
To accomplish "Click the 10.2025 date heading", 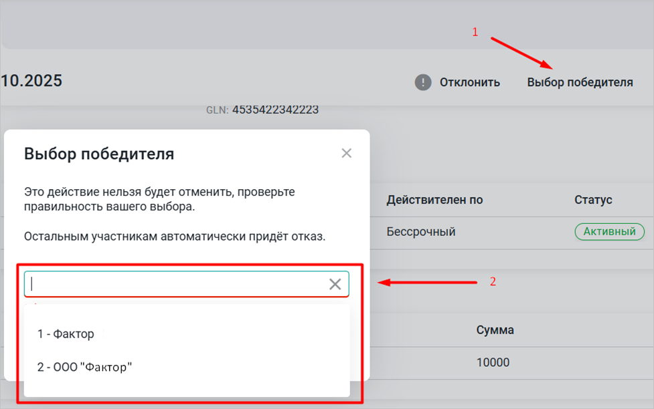I will [31, 82].
